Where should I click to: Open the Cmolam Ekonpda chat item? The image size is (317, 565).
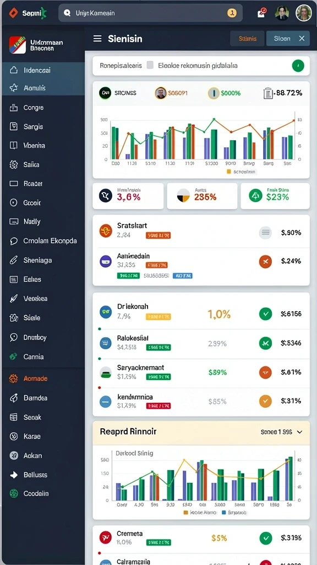43,241
